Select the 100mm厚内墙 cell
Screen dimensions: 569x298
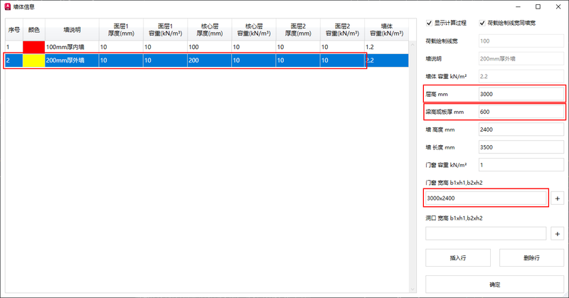[72, 47]
